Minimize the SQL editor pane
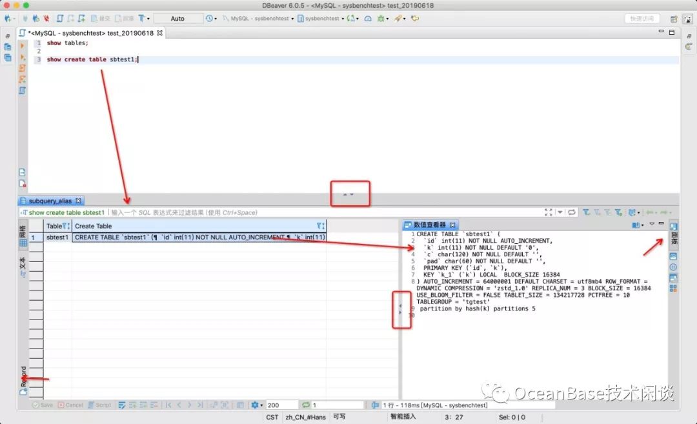This screenshot has height=424, width=697. tap(661, 32)
